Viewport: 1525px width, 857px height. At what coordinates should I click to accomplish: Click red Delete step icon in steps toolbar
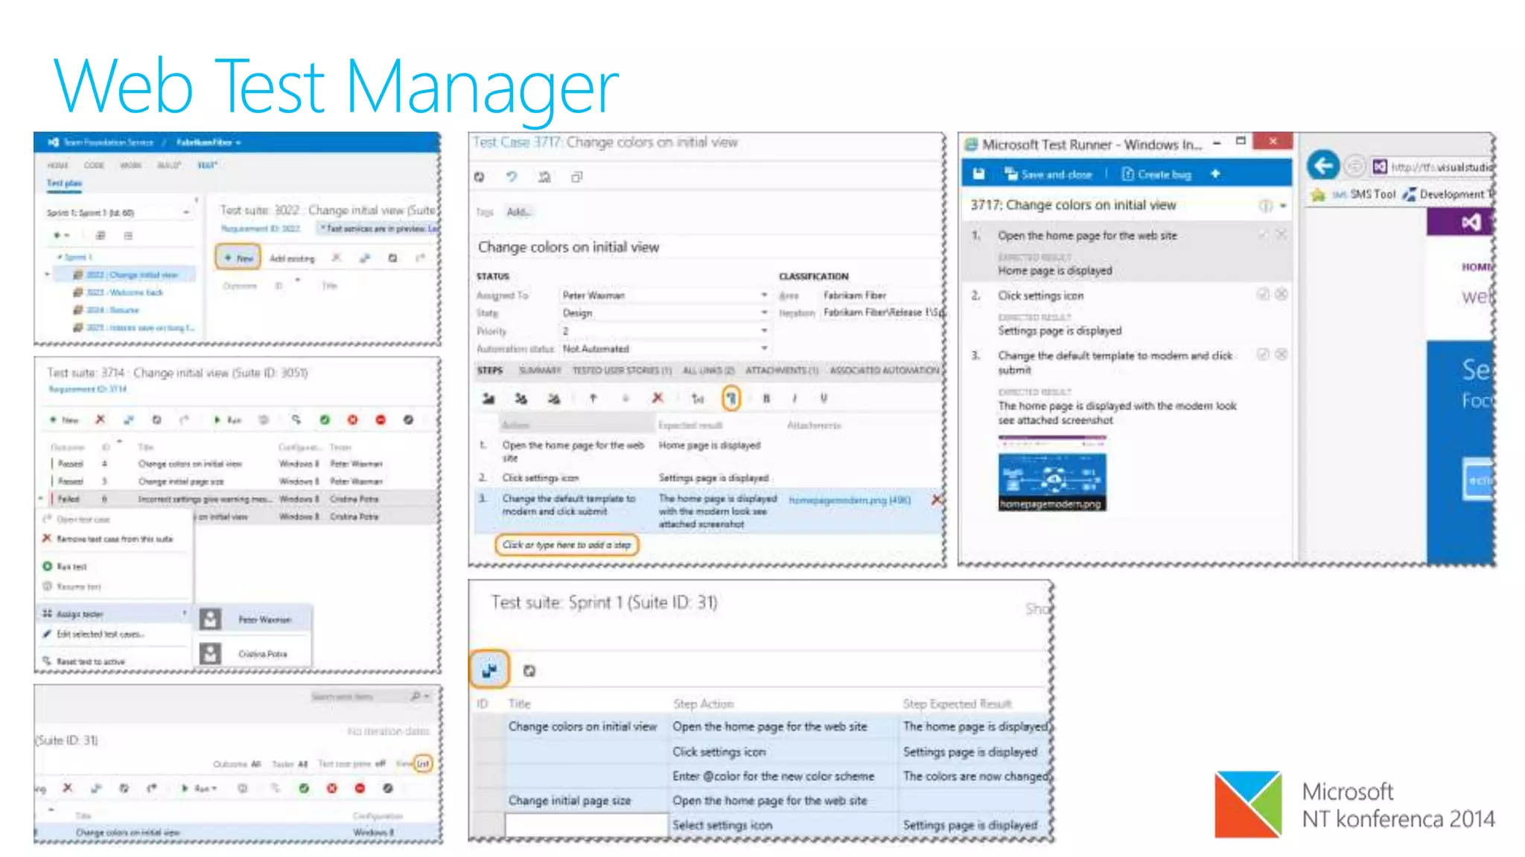[x=658, y=399]
